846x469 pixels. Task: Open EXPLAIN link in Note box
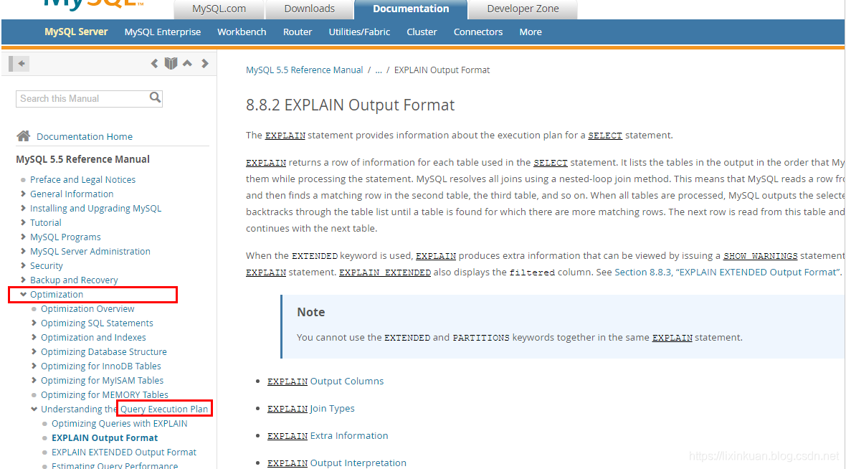(672, 338)
